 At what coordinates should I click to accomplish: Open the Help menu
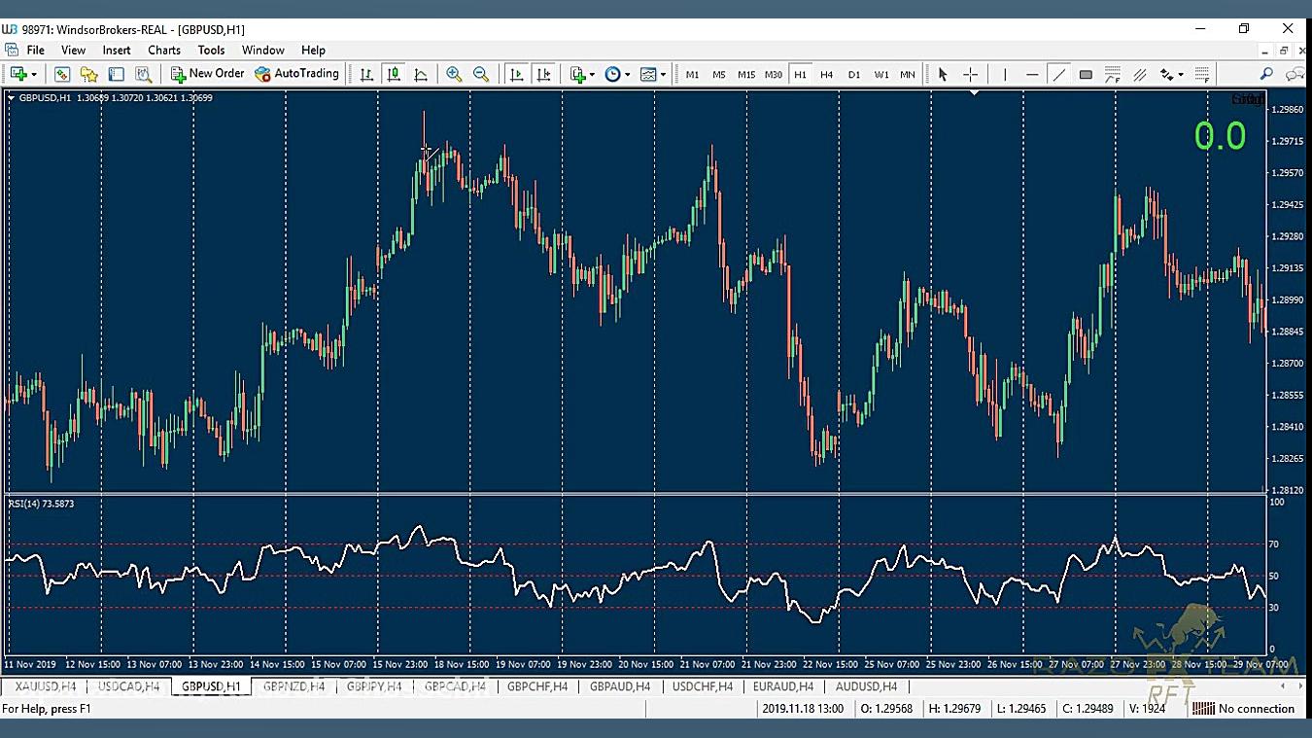click(313, 50)
